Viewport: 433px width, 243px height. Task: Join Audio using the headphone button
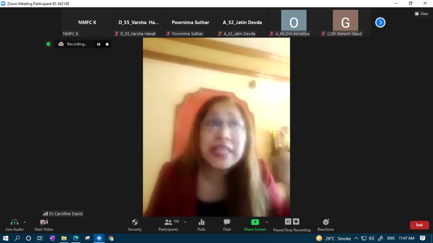pyautogui.click(x=14, y=225)
